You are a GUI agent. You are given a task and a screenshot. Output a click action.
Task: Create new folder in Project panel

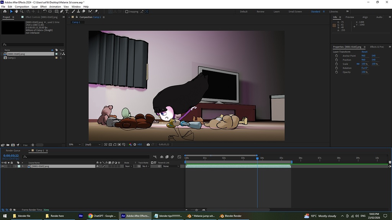[8, 145]
